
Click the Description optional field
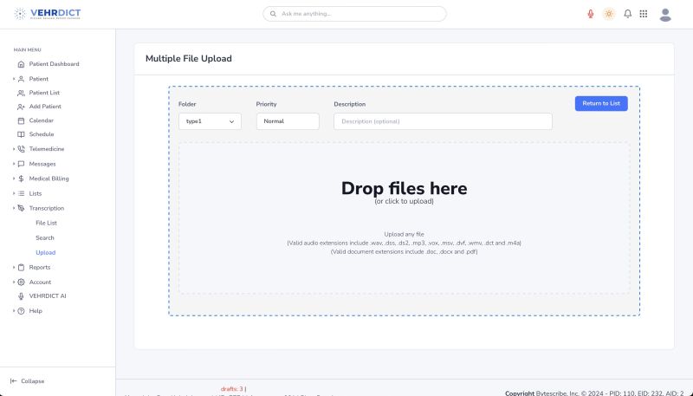[443, 121]
